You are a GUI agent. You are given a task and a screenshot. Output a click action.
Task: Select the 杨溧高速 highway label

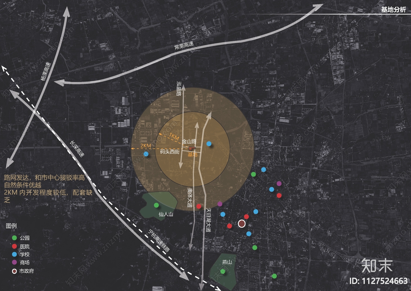coord(46,71)
